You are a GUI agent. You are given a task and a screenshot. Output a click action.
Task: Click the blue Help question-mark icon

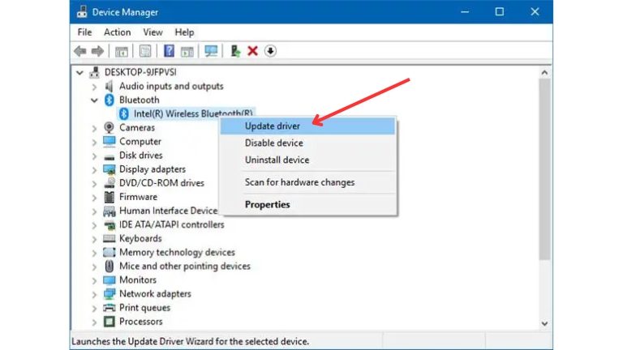tap(169, 51)
